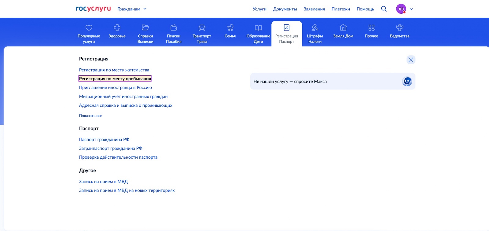This screenshot has width=489, height=231.
Task: Open Транспорт Права car category
Action: pyautogui.click(x=202, y=34)
